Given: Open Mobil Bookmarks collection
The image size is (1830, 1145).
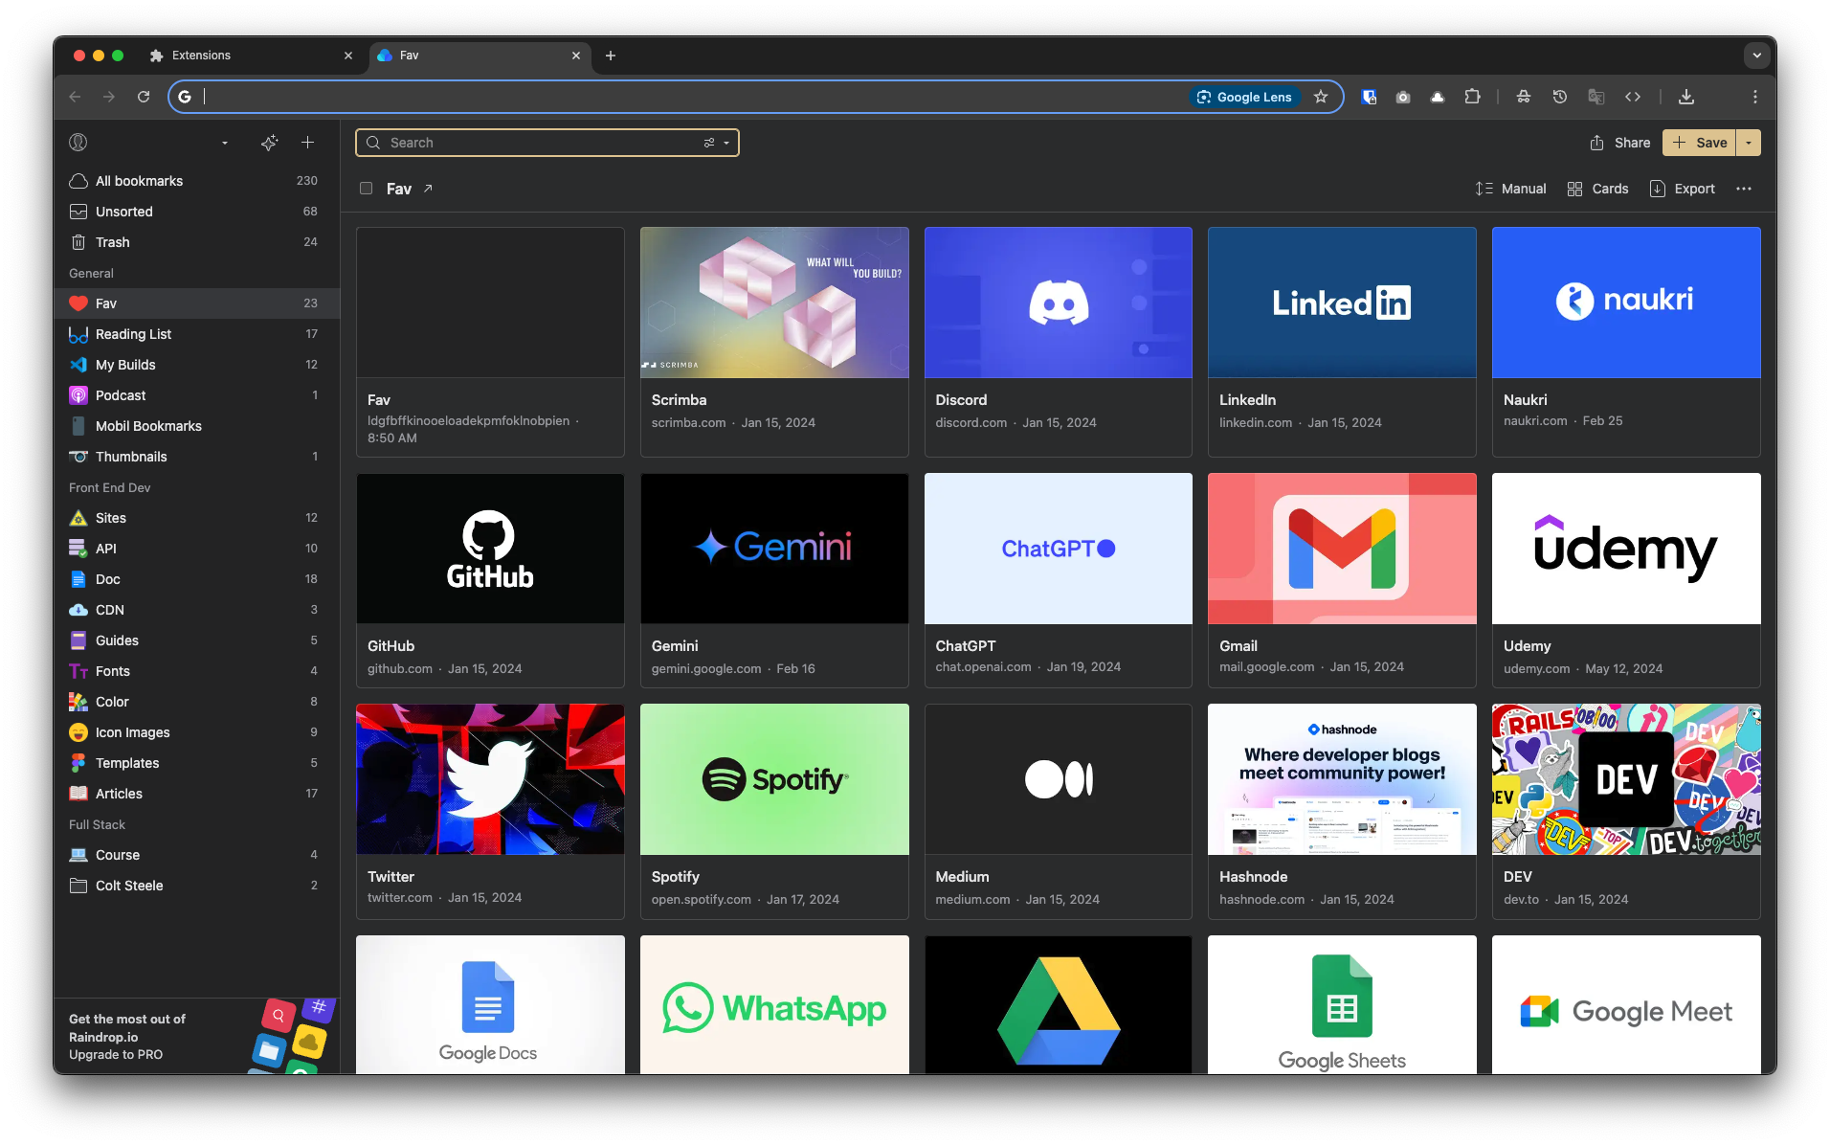Looking at the screenshot, I should click(196, 426).
